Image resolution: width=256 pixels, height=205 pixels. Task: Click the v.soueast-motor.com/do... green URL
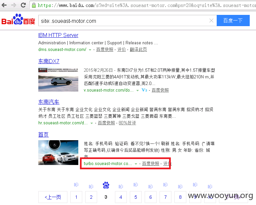click(108, 90)
